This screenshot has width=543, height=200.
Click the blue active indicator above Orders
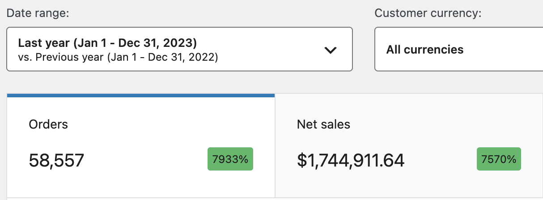pyautogui.click(x=140, y=95)
